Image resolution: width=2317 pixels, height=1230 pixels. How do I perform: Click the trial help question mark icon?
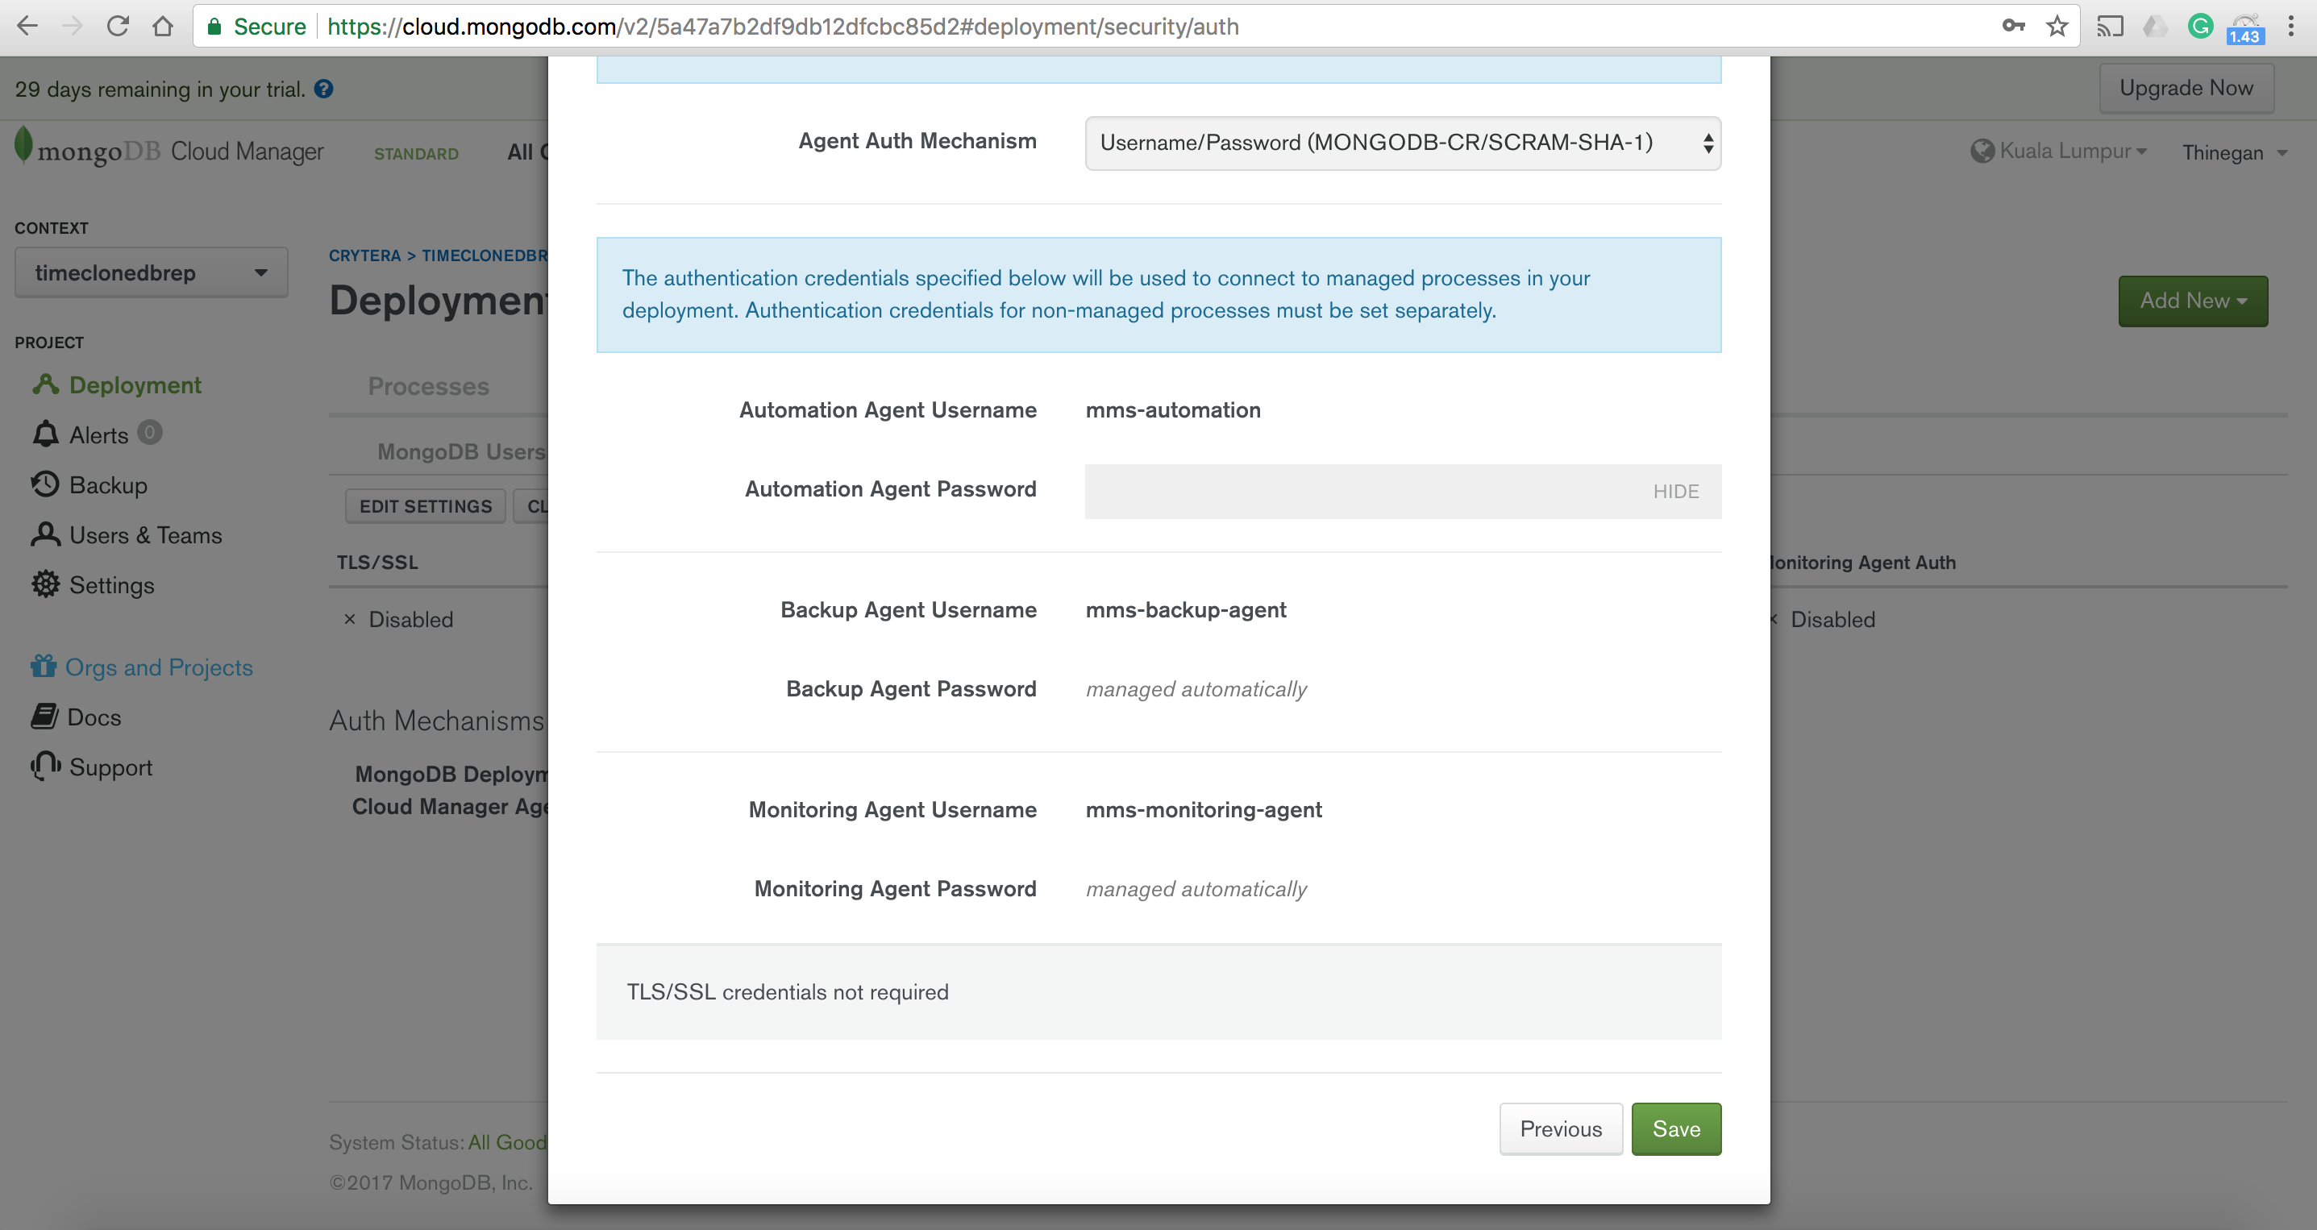(x=324, y=89)
